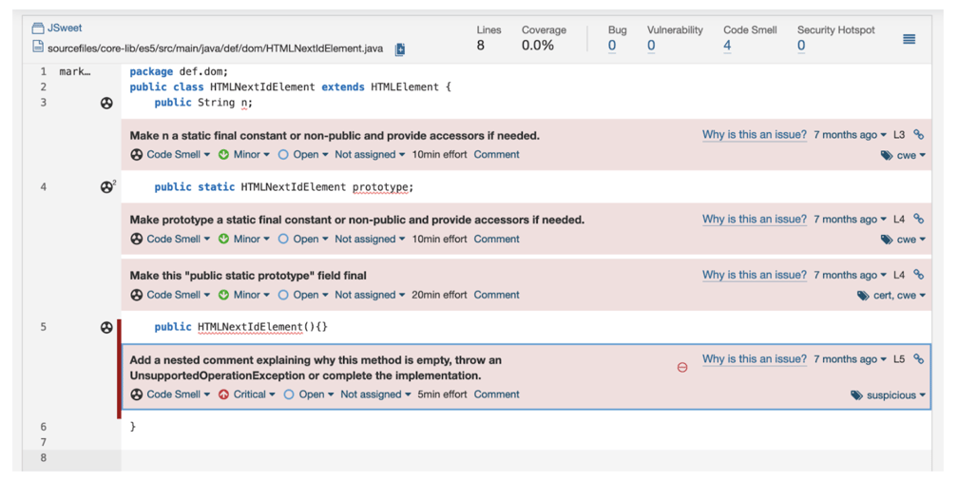Click the red filter icon on critical issue
The image size is (958, 481).
[682, 367]
